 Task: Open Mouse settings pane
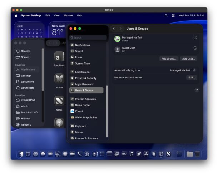(x=86, y=132)
